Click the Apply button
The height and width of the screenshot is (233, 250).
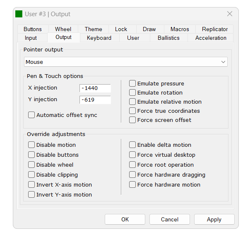click(x=214, y=220)
